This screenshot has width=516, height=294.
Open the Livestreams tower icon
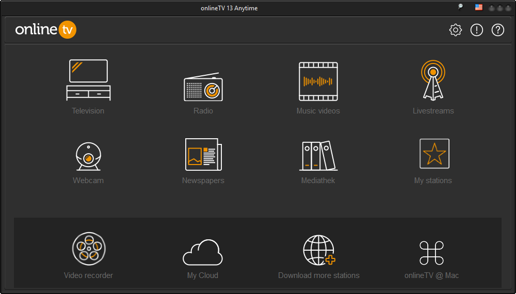pos(433,80)
